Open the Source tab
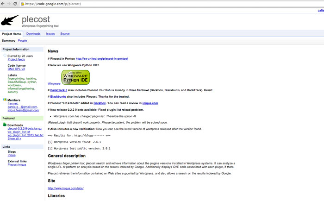Viewport: 324px width, 201px height. click(65, 34)
